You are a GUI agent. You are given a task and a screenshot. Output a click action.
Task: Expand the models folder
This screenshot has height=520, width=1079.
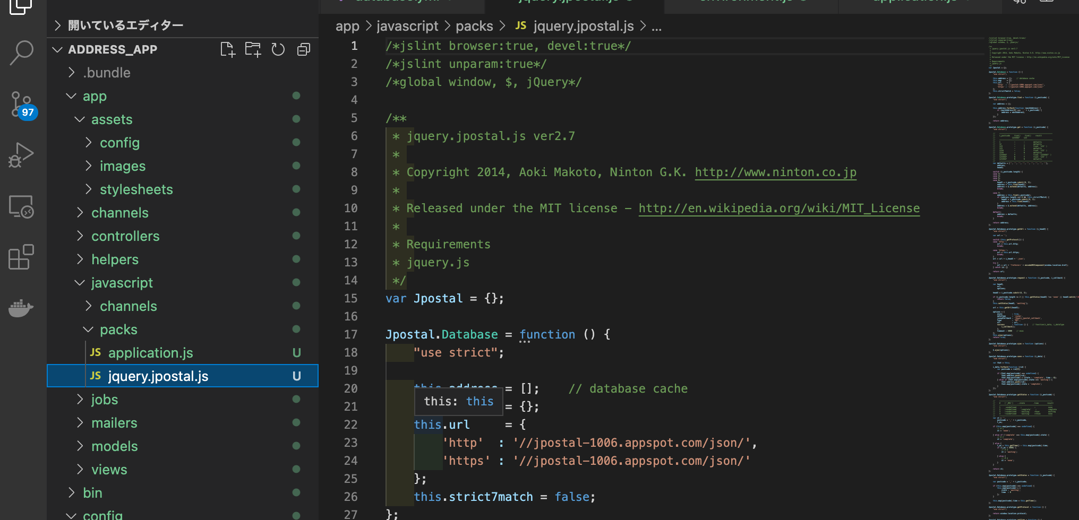point(80,446)
